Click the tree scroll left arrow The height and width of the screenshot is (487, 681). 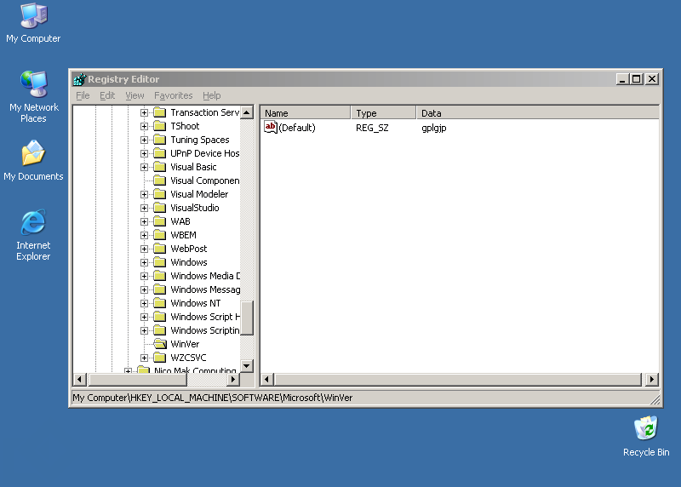79,379
